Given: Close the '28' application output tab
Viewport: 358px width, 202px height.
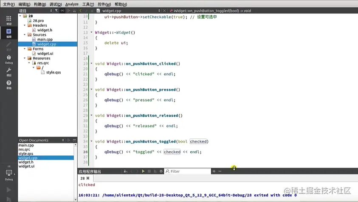Looking at the screenshot, I should tap(88, 178).
